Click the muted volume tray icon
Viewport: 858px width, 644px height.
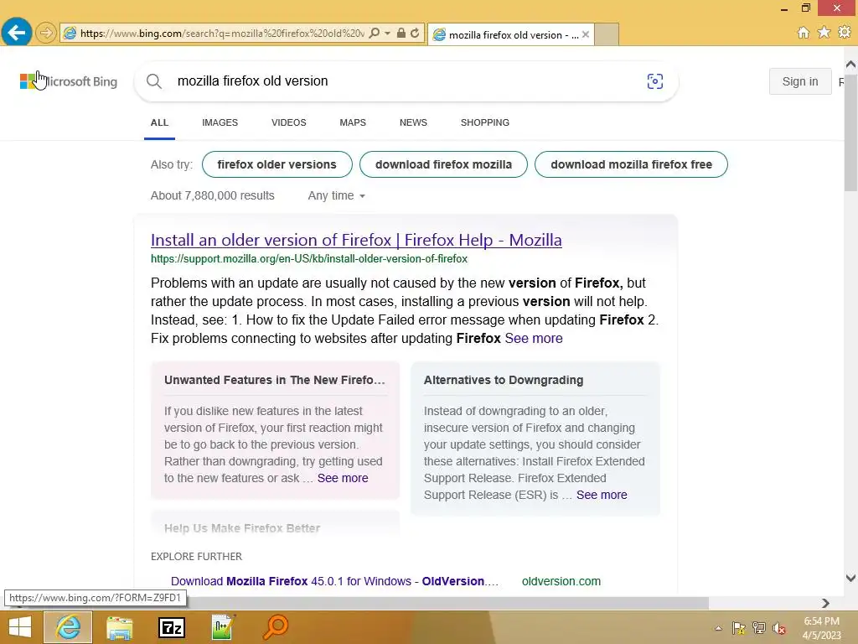[x=778, y=628]
